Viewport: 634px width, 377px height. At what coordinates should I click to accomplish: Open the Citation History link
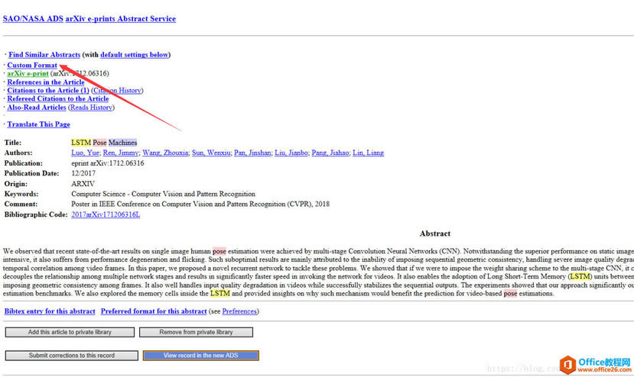click(x=117, y=90)
